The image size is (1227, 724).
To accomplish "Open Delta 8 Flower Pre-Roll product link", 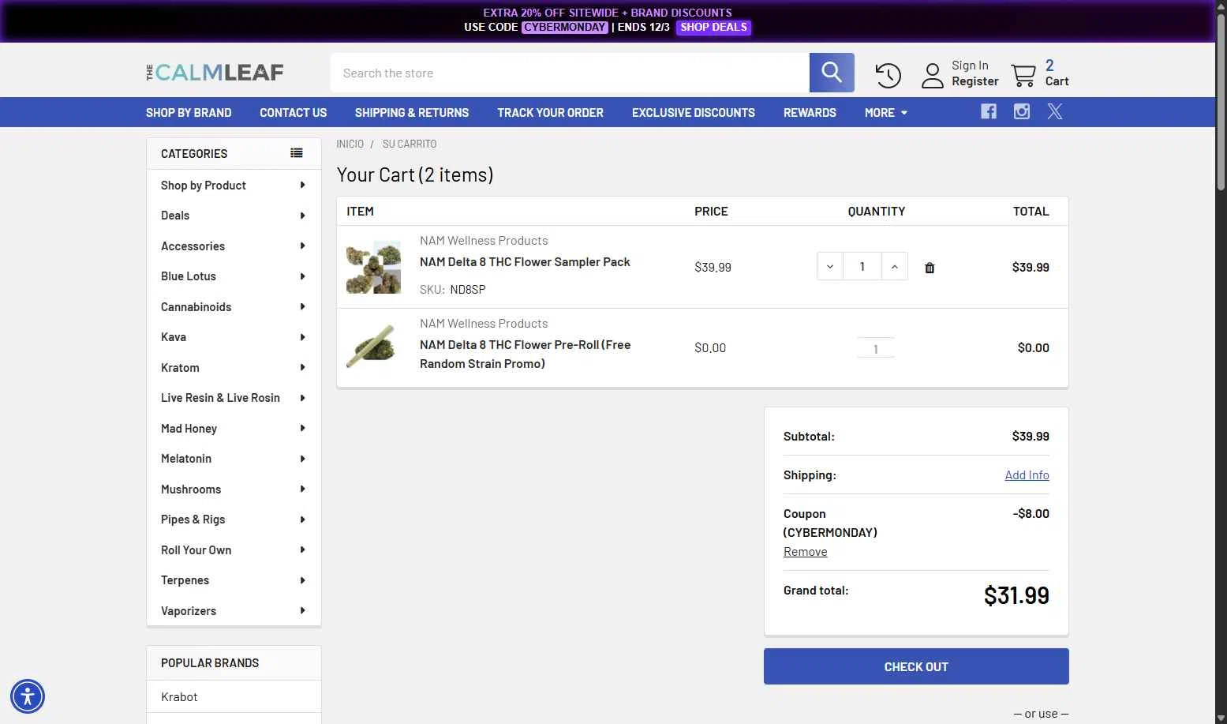I will pos(525,354).
